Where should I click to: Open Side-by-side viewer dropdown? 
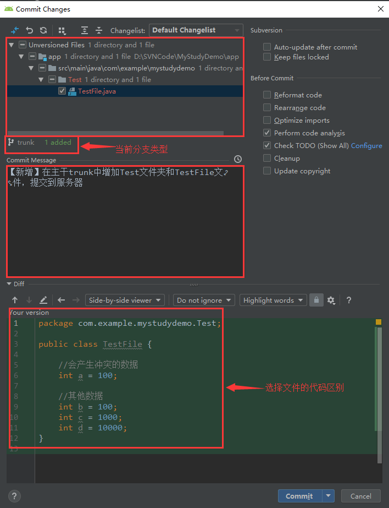coord(125,300)
